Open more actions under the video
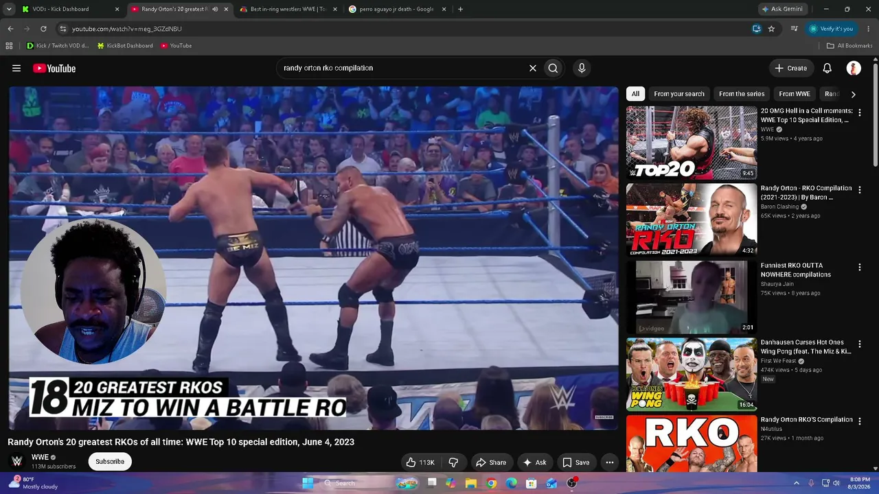This screenshot has height=494, width=879. [609, 462]
